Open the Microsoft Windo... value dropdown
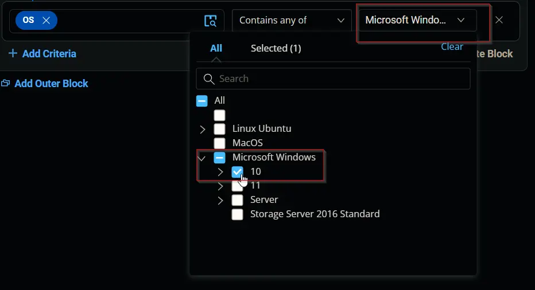Screen dimensions: 535x290 pos(418,21)
